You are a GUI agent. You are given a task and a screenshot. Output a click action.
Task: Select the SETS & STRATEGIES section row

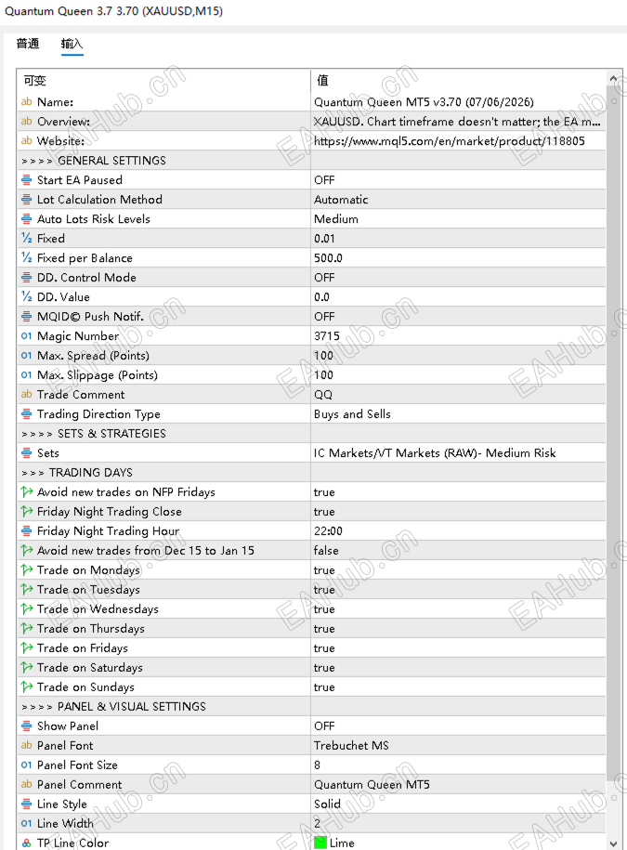(x=311, y=434)
